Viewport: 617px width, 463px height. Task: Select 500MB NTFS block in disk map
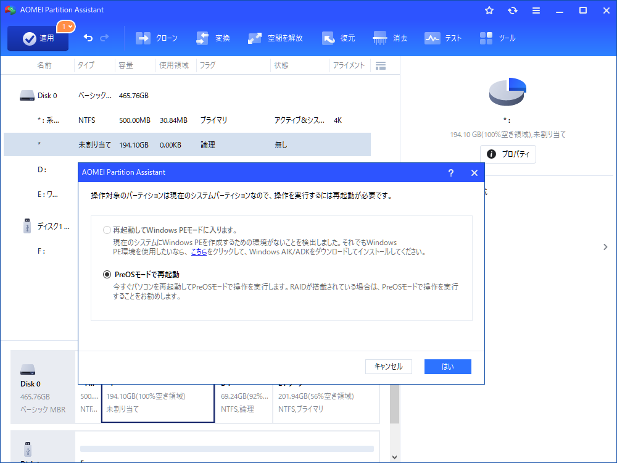(88, 403)
